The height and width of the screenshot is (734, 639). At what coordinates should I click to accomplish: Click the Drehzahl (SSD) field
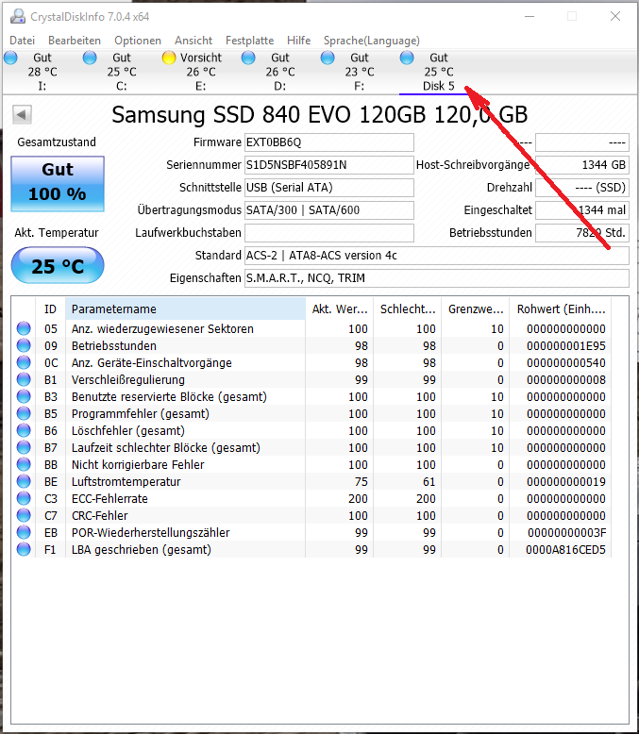pos(582,187)
